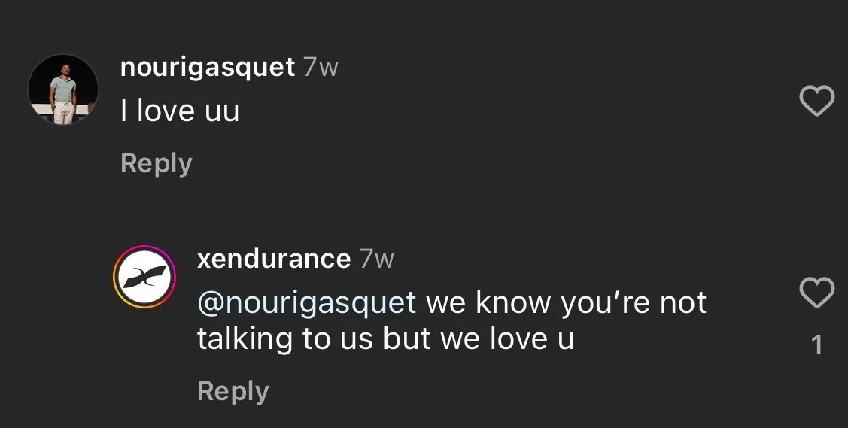
Task: Click the "talking to us but we love u" line
Action: tap(385, 339)
